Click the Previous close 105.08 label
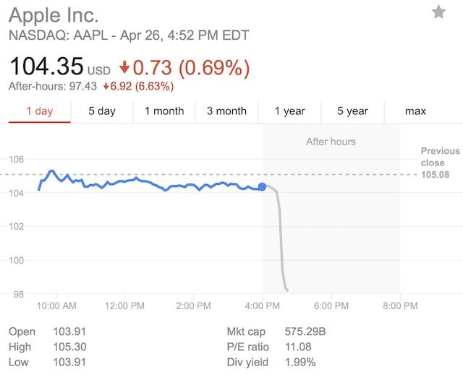Viewport: 463px width, 377px height. (440, 162)
